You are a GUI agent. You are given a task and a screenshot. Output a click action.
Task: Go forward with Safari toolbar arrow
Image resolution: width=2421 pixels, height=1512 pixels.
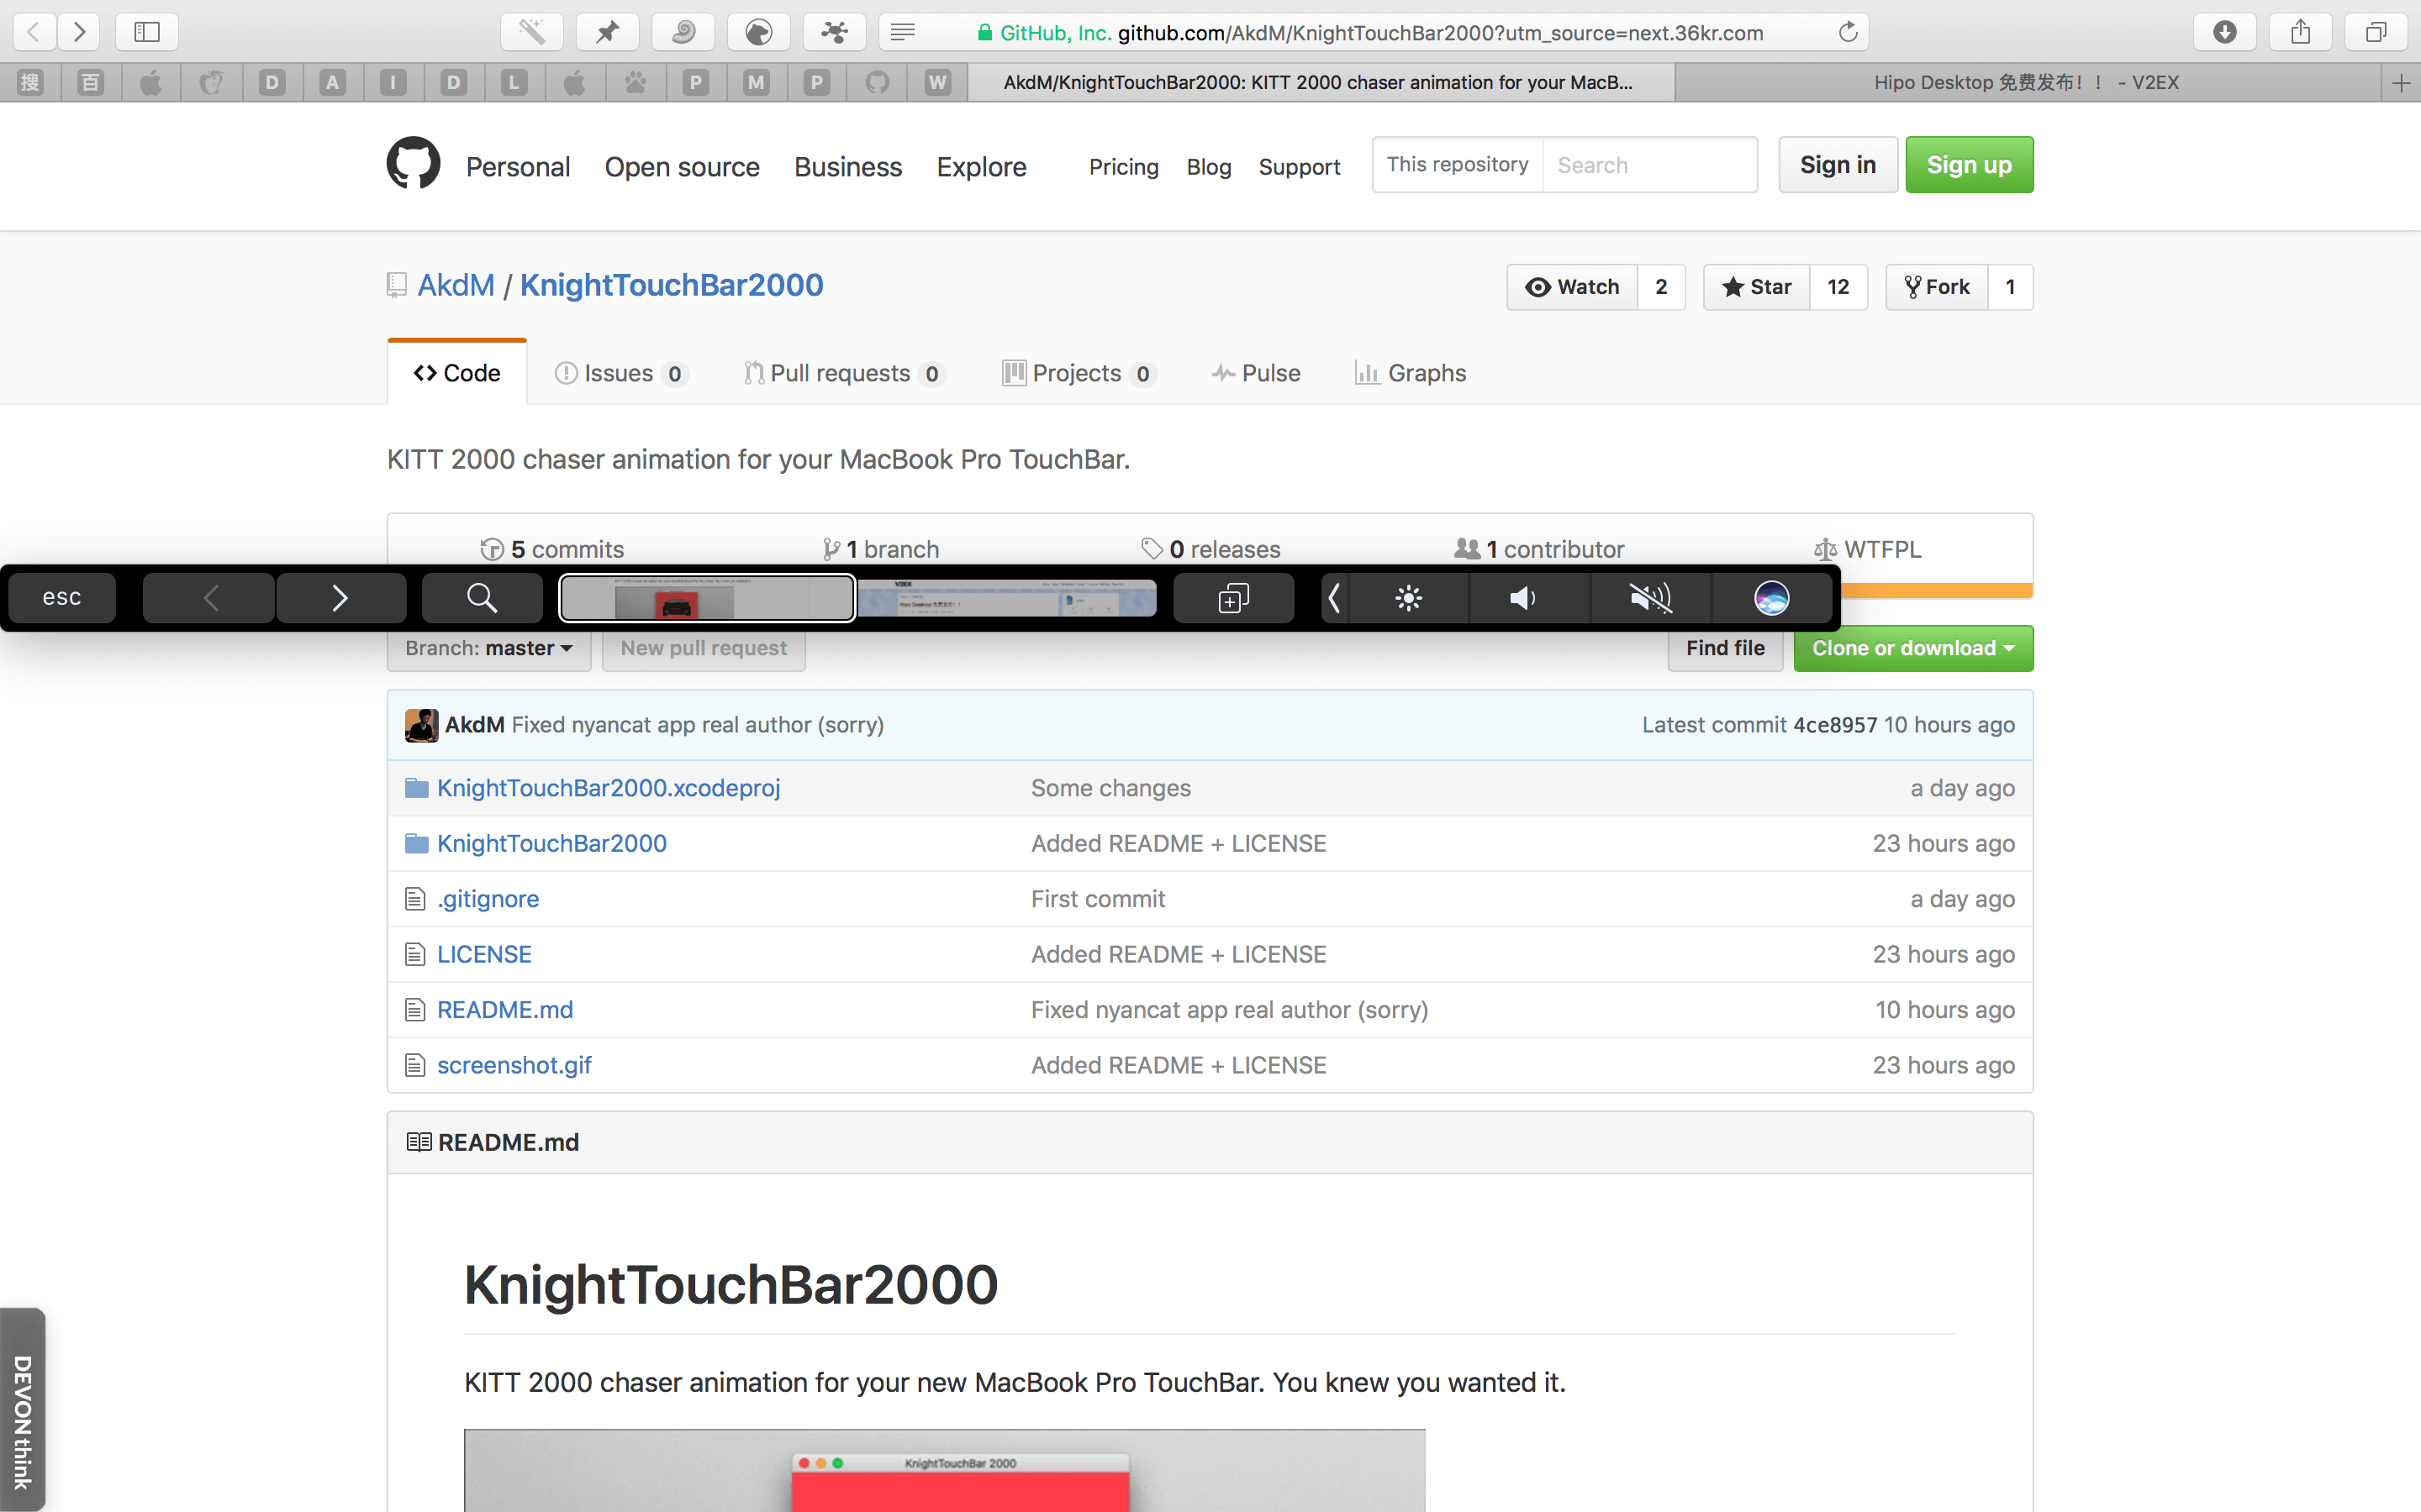(79, 32)
